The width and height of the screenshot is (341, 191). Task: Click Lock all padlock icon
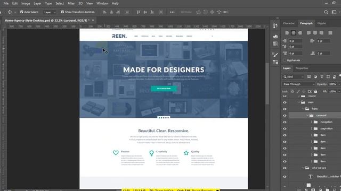[x=315, y=91]
